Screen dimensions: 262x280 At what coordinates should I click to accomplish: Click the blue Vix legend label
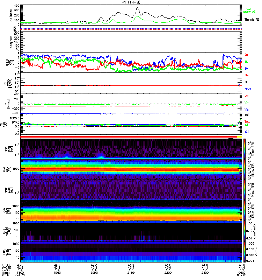point(246,110)
